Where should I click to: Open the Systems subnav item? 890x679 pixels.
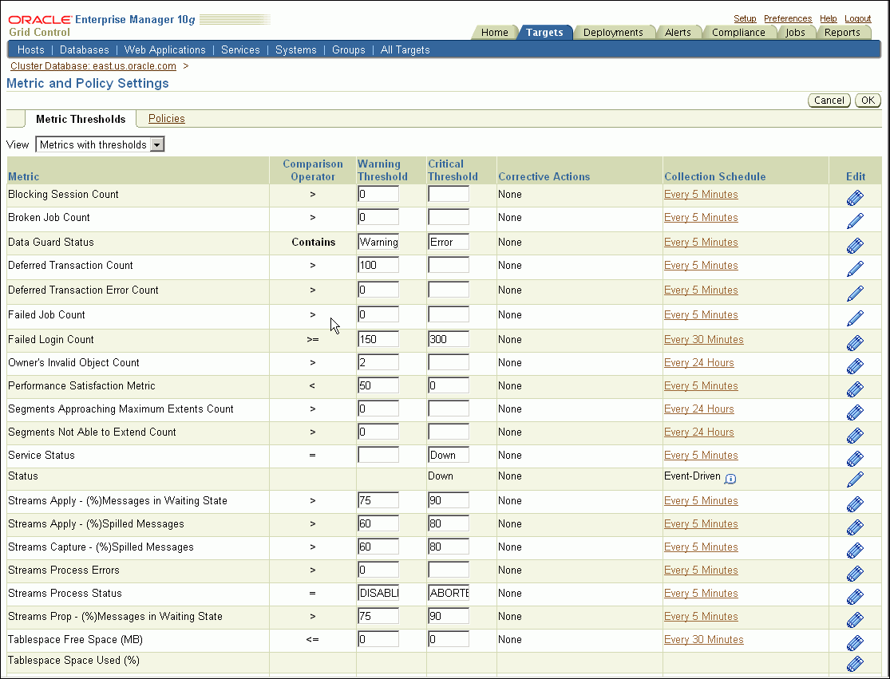[295, 50]
